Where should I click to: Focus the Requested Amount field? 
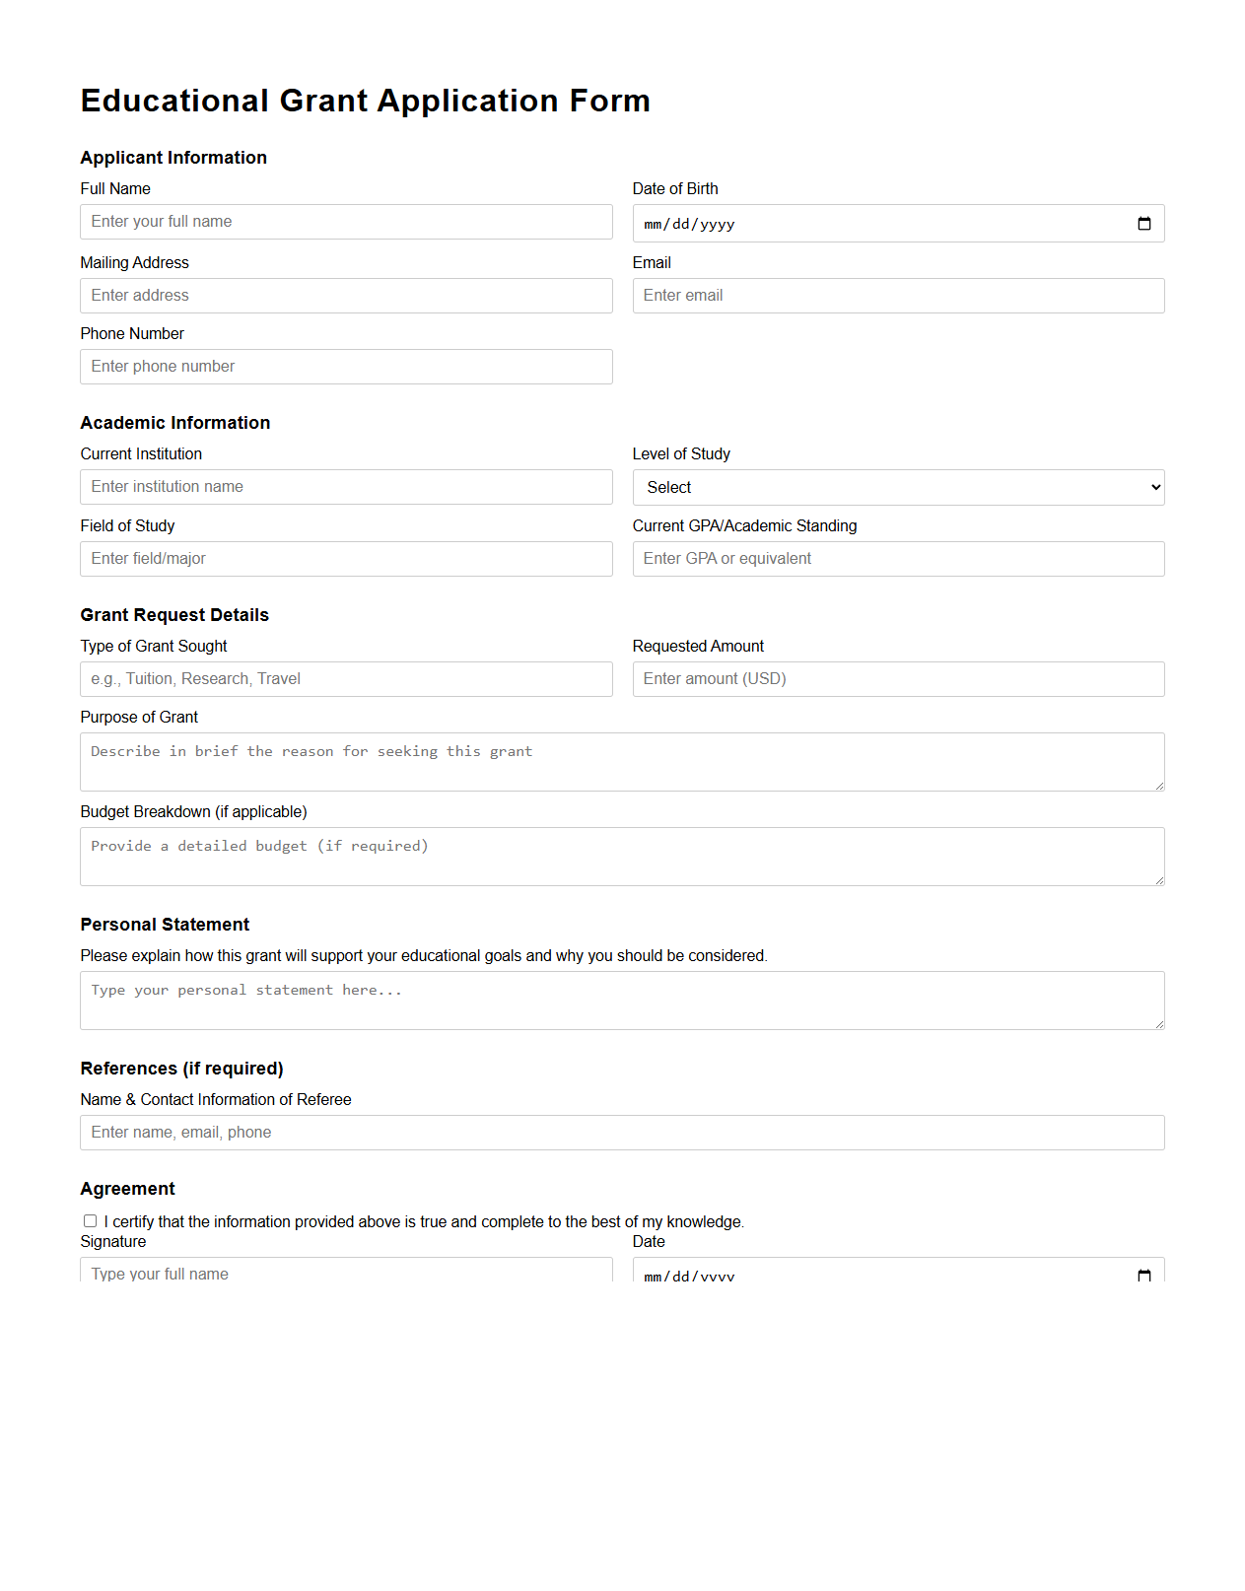[x=898, y=679]
